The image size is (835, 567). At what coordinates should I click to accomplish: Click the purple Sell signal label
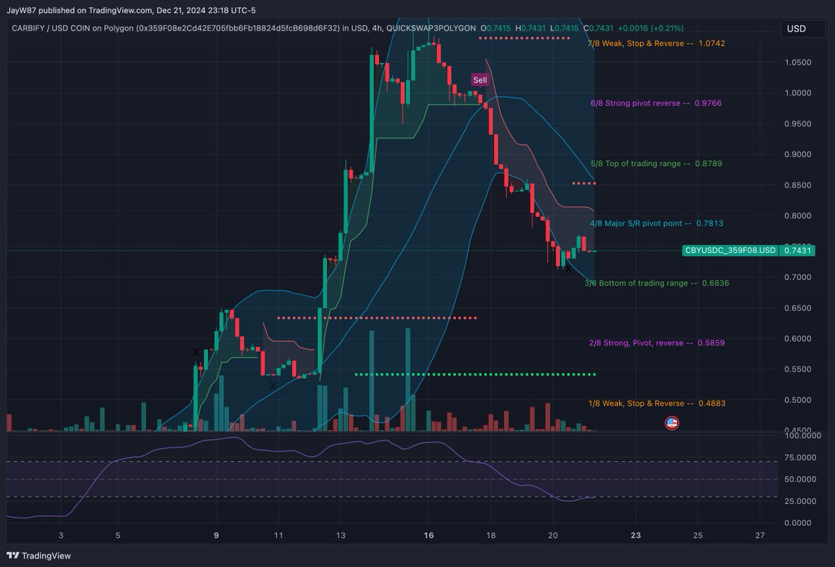tap(480, 80)
